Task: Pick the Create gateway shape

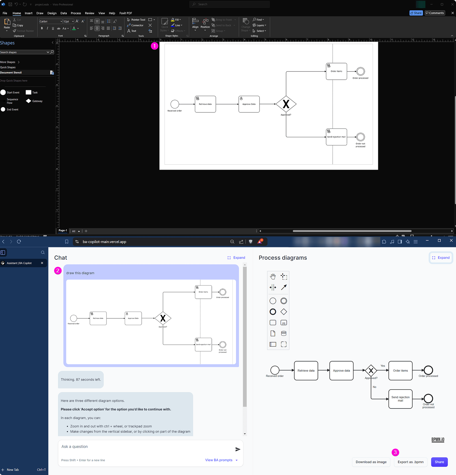Action: [x=284, y=312]
